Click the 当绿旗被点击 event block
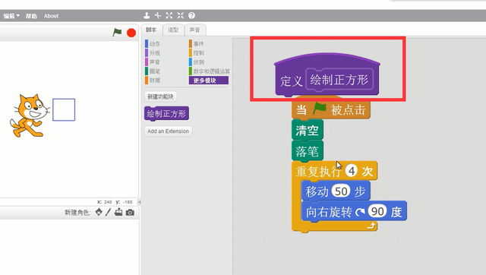 click(331, 109)
